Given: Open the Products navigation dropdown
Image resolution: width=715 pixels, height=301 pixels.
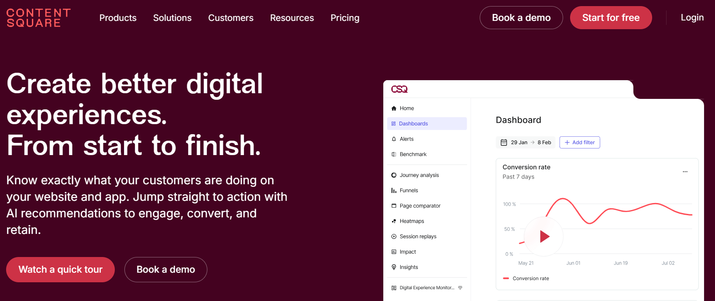Looking at the screenshot, I should pos(118,18).
